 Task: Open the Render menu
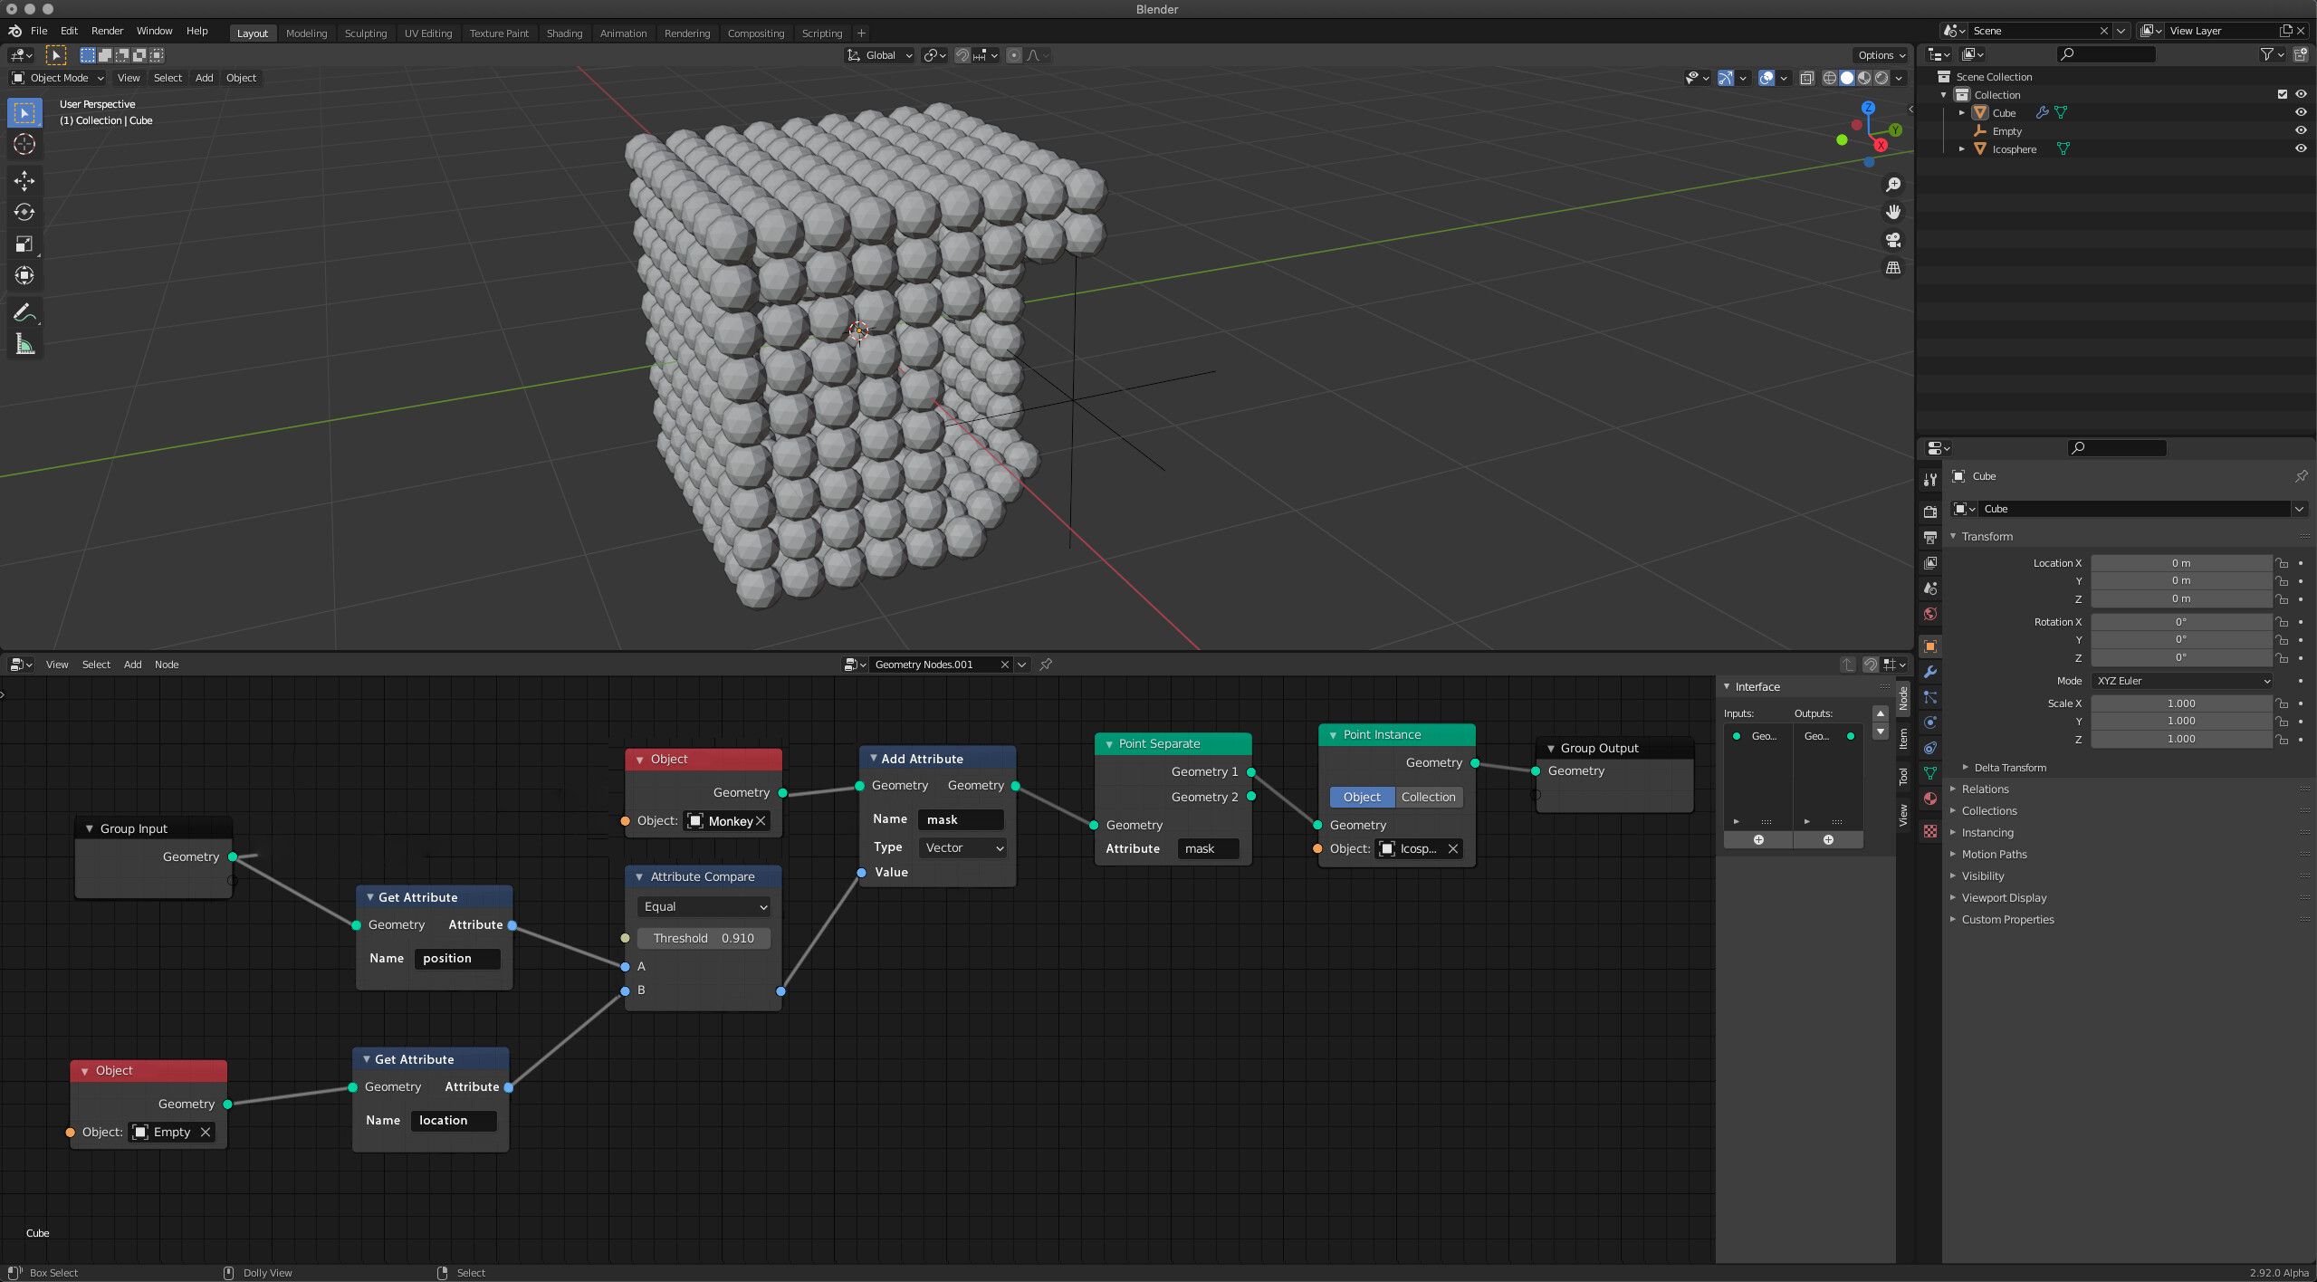click(107, 31)
